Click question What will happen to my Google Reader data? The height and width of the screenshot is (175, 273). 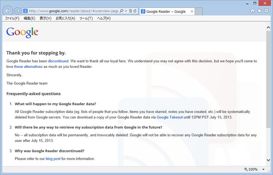click(x=55, y=104)
